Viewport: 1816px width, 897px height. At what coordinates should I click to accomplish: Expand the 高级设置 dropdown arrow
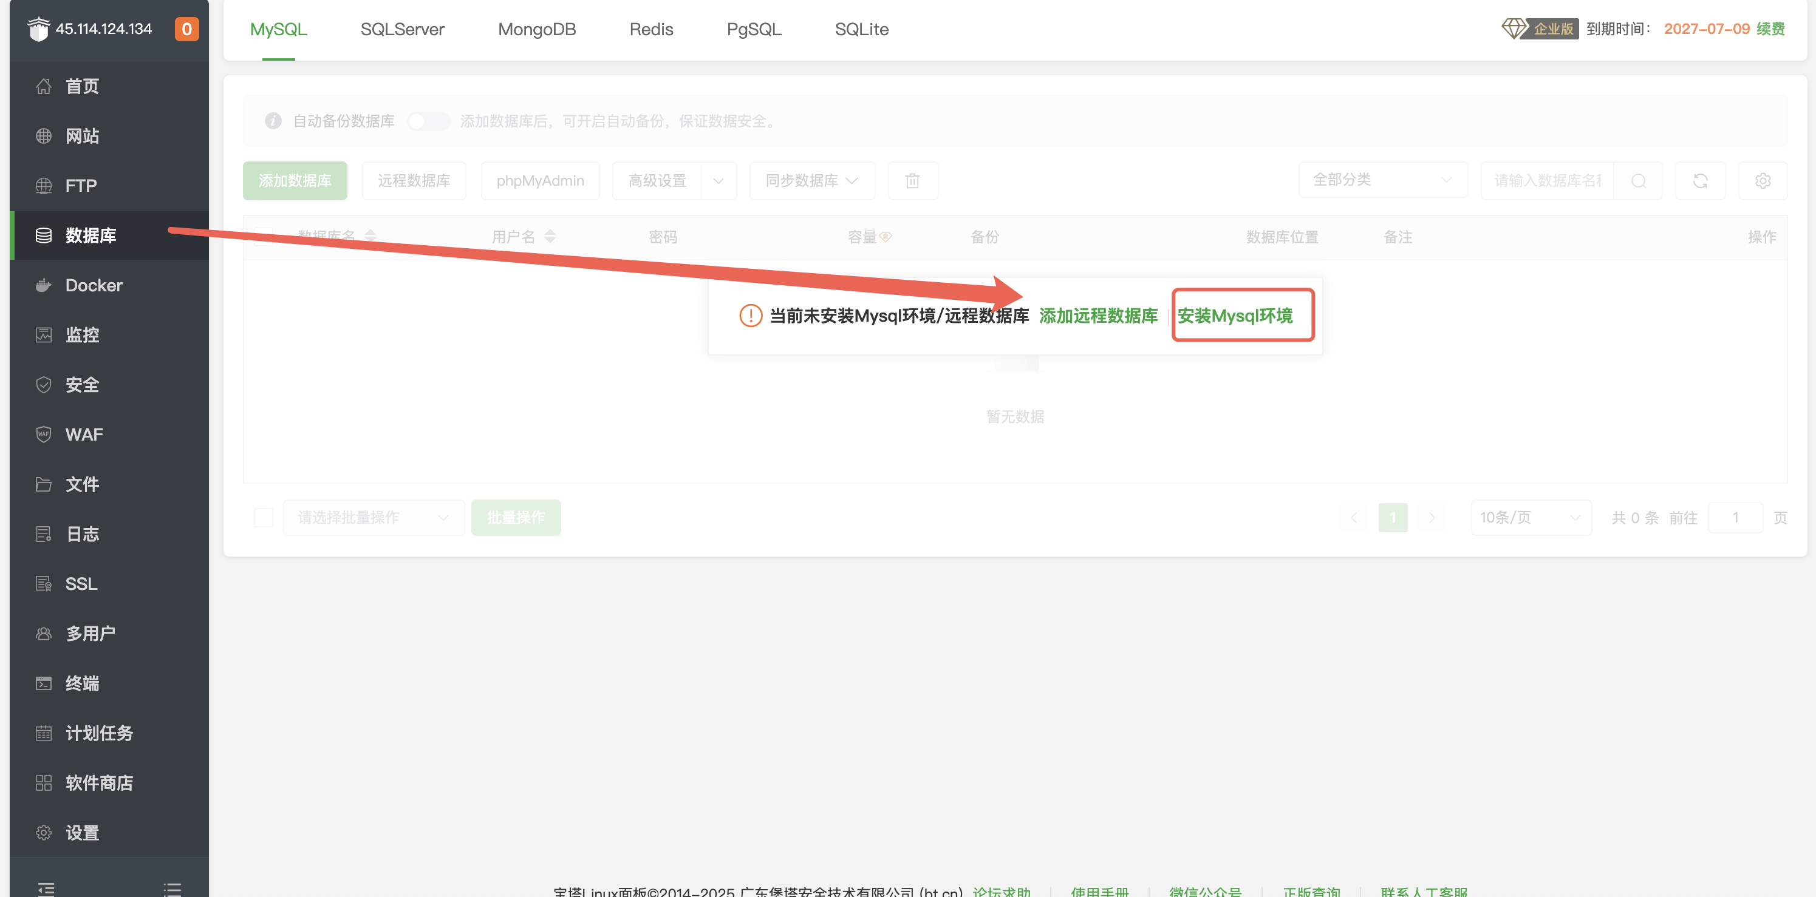click(719, 180)
